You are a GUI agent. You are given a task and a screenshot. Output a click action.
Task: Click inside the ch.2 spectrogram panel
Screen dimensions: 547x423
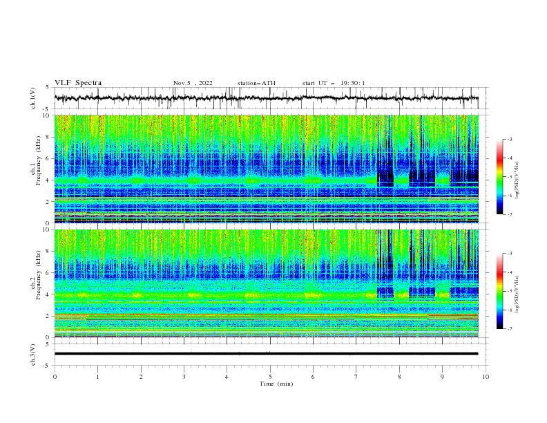click(266, 283)
